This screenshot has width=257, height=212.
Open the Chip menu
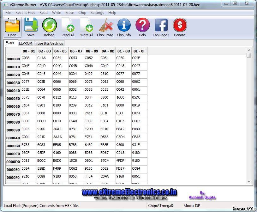point(82,13)
